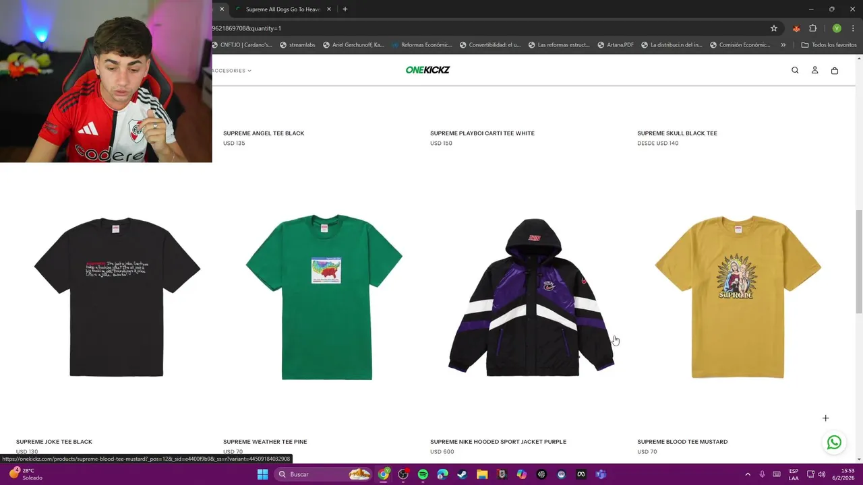This screenshot has height=485, width=863.
Task: Open Google Chrome from the taskbar
Action: pos(384,474)
